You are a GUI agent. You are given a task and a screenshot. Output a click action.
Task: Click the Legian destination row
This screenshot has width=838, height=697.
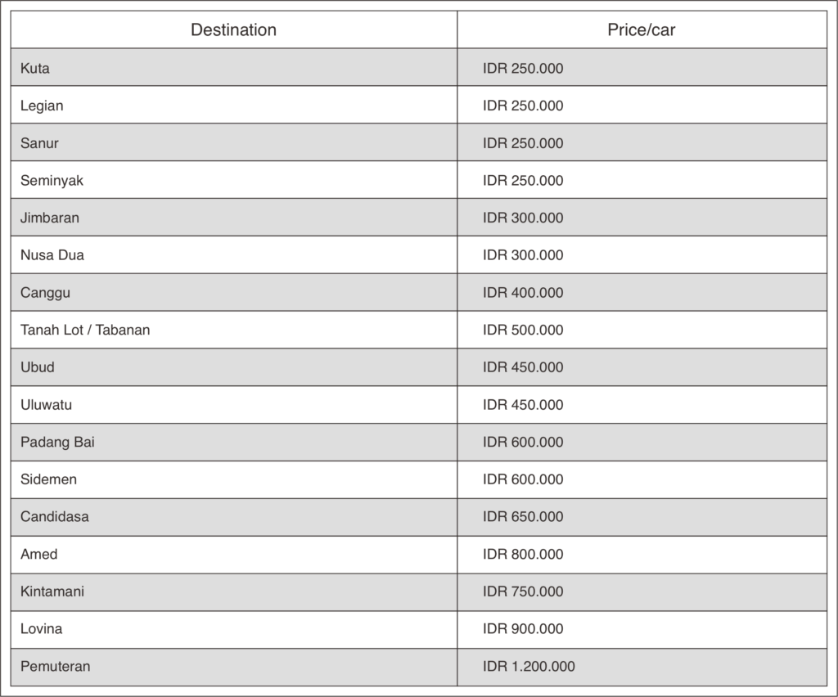[43, 106]
